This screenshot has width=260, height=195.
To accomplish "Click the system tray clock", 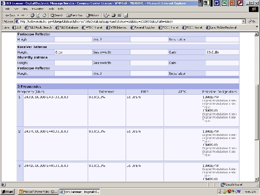I will (x=250, y=192).
